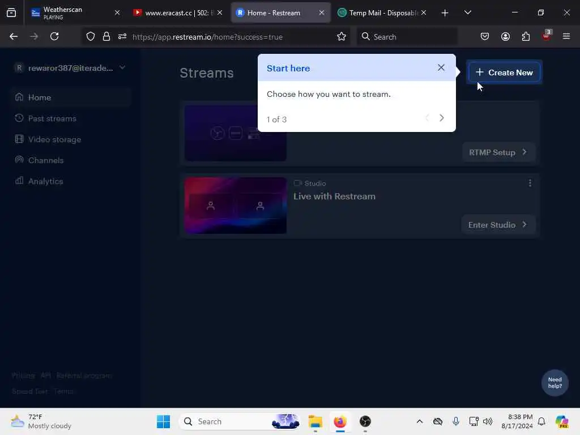Open a new browser tab
The width and height of the screenshot is (580, 435).
coord(445,13)
